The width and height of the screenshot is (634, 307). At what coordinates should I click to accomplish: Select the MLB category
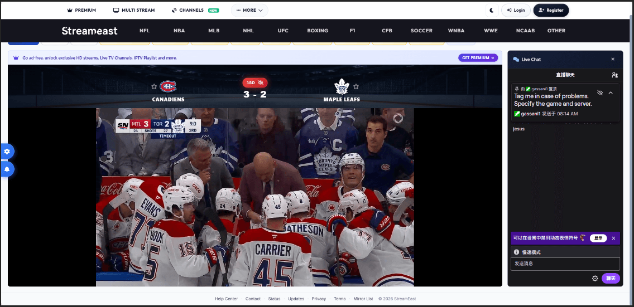point(214,31)
